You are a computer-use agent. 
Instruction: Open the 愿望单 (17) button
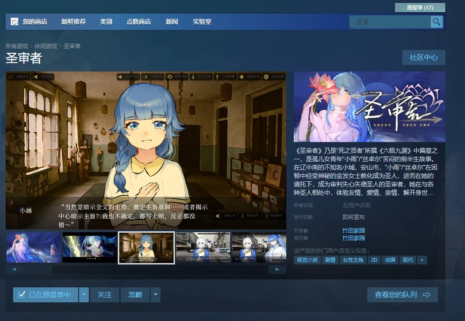tap(420, 7)
